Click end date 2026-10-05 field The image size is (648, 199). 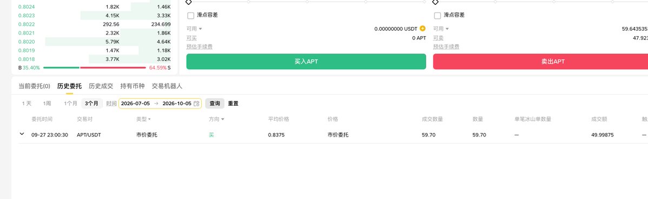[177, 104]
